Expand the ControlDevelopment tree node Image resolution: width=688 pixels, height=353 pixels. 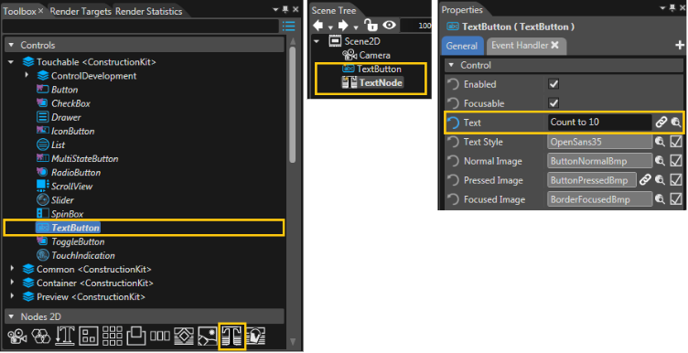[27, 75]
